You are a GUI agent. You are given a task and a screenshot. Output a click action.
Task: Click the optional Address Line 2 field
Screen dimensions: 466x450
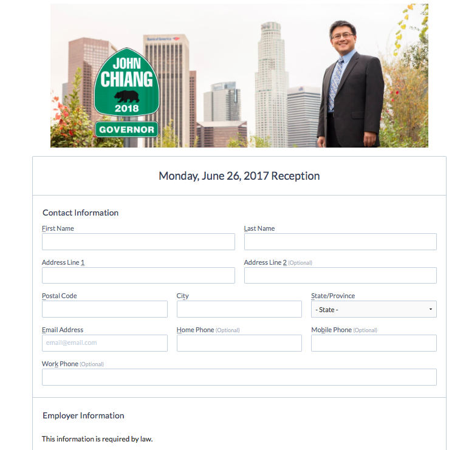click(340, 275)
